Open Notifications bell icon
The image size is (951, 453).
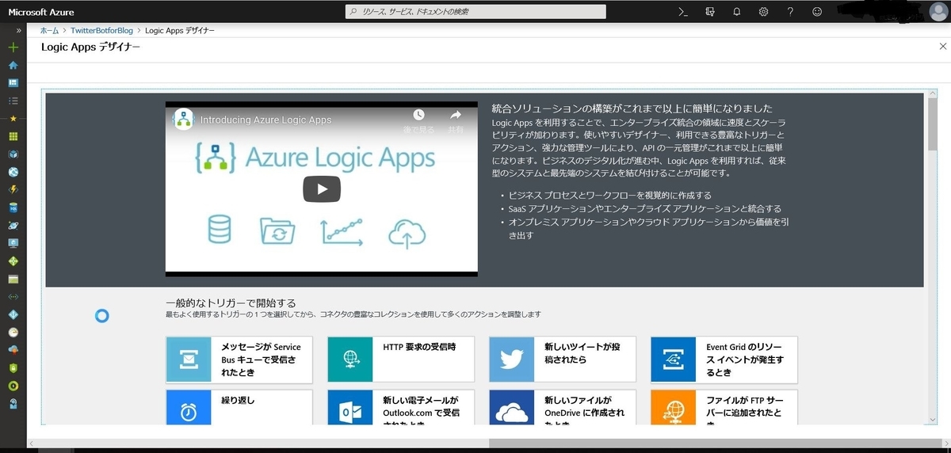point(736,11)
